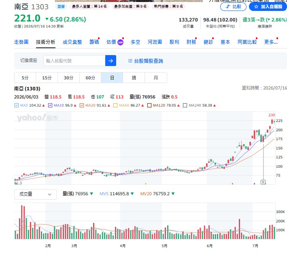Open the 籌碼 tab
287x254 pixels.
(94, 42)
